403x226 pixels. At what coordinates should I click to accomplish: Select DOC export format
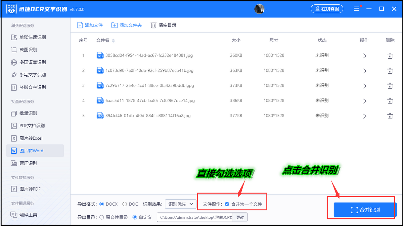point(125,204)
